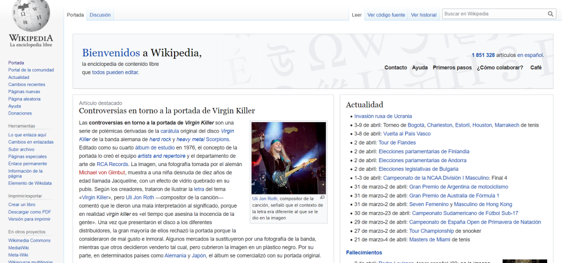Click Enlace permanente link
This screenshot has width=562, height=263.
(x=27, y=163)
